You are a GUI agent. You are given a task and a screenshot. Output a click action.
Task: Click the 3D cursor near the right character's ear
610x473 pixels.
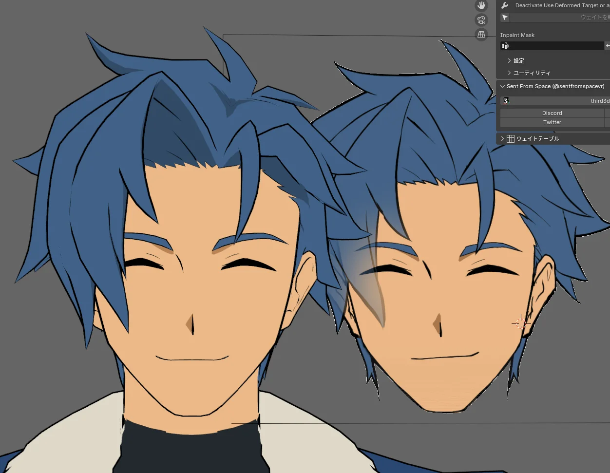pos(520,323)
